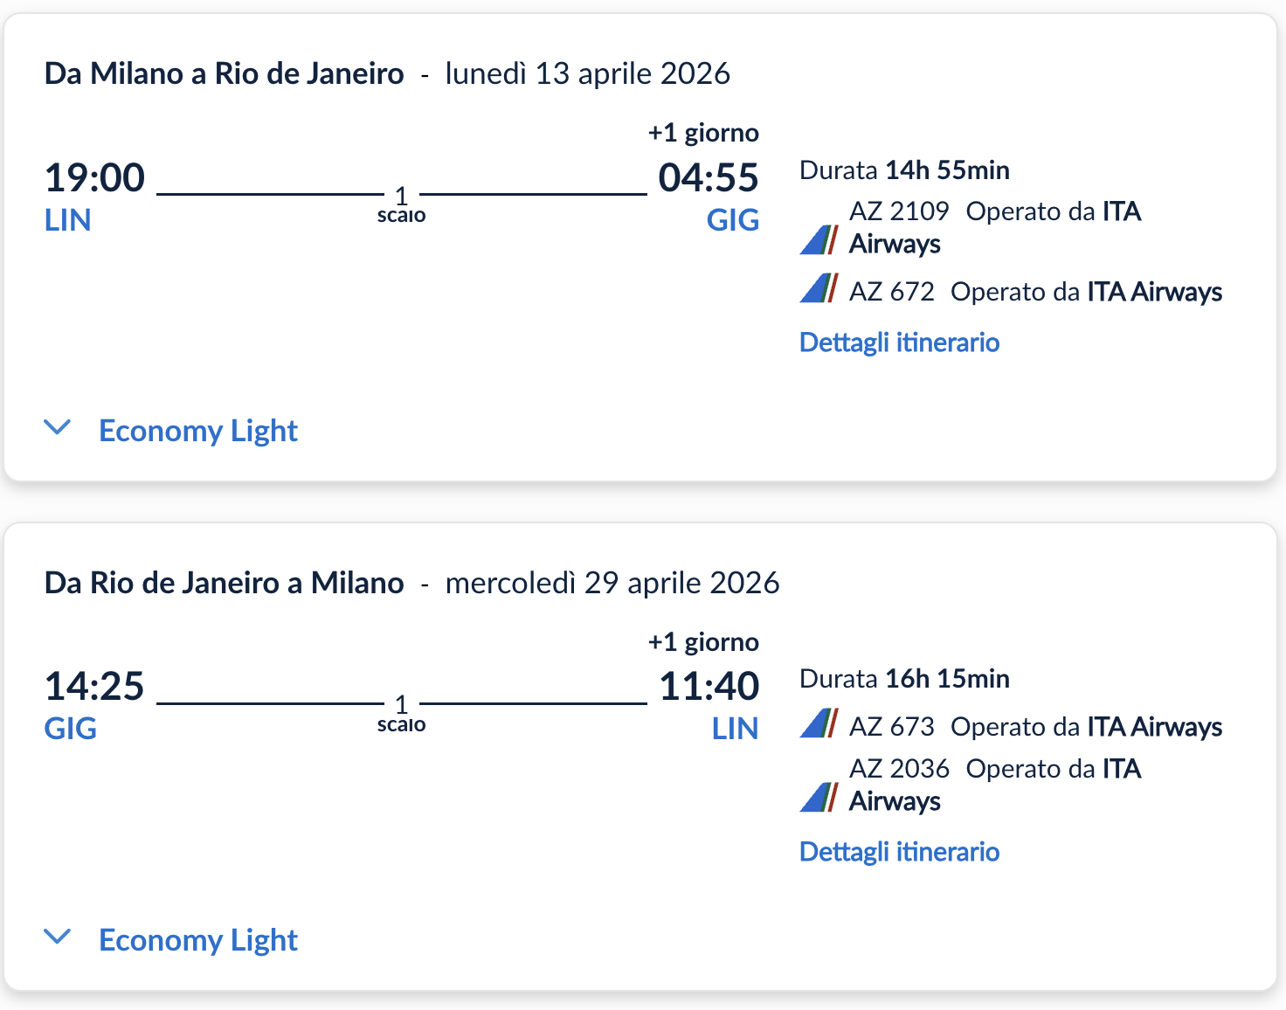Click ITA Airways logo beside flight AZ 672

[819, 288]
